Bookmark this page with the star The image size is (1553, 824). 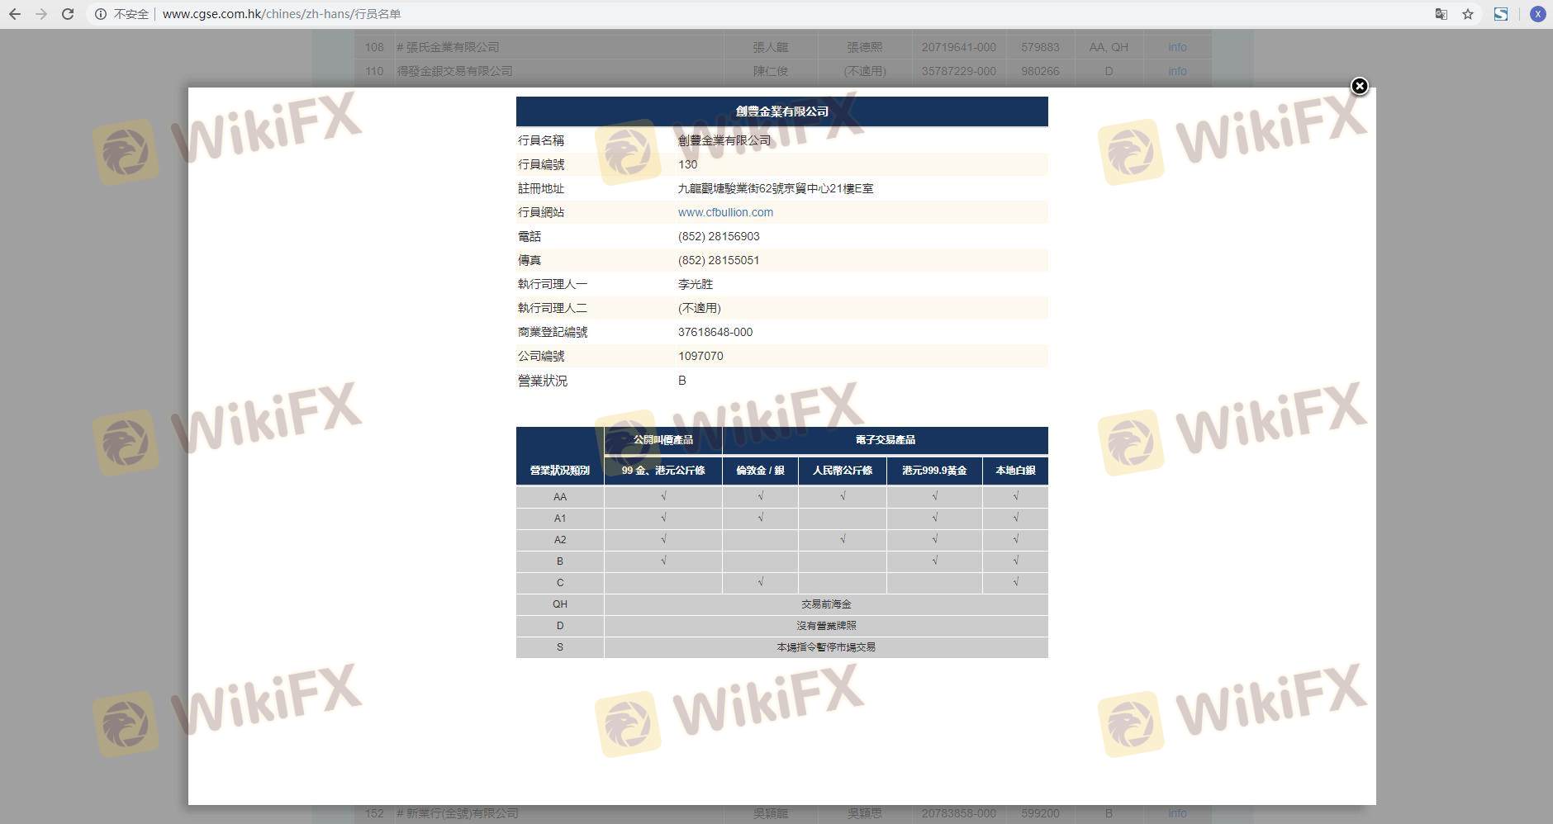1468,14
